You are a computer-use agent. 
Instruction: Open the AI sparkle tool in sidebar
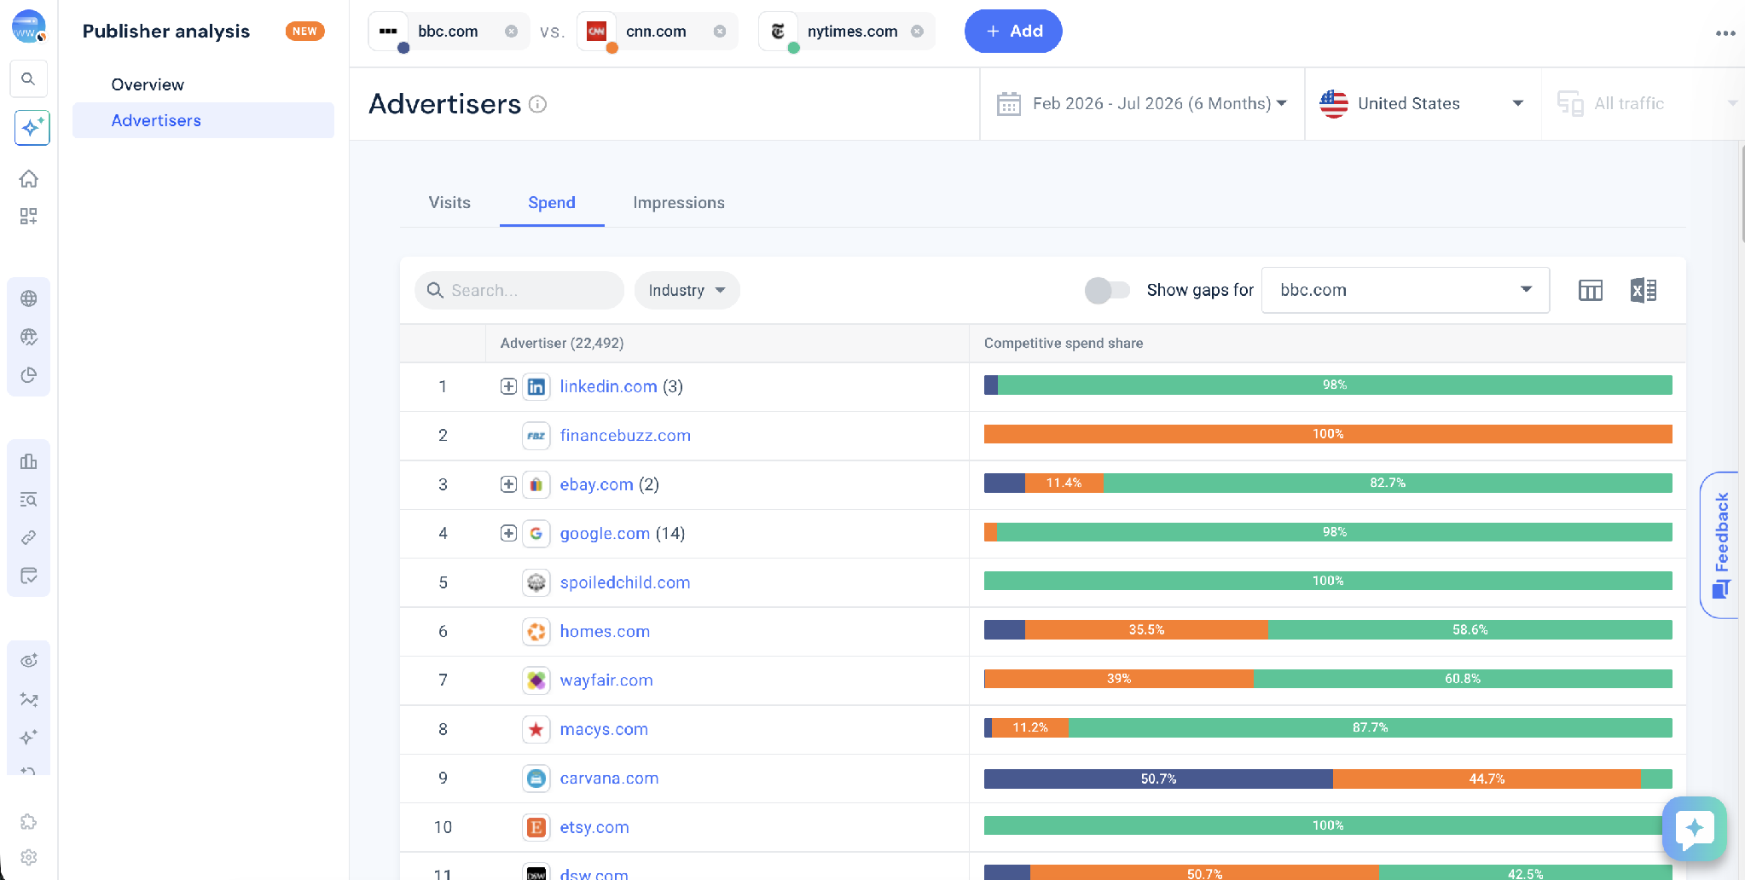tap(32, 128)
